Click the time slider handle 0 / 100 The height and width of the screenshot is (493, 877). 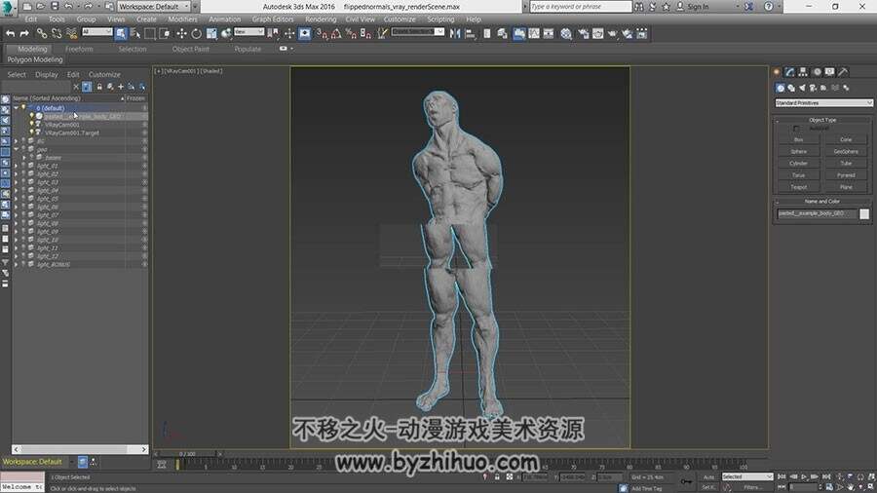point(187,454)
